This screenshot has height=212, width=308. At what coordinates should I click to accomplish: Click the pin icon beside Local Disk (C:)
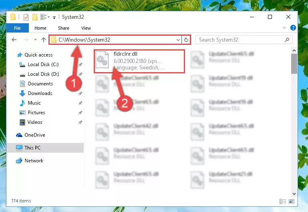click(x=81, y=65)
